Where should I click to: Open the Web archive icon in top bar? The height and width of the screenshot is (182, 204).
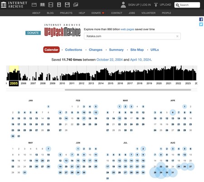[34, 5]
